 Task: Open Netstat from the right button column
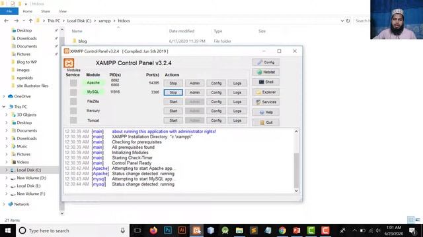(x=266, y=72)
